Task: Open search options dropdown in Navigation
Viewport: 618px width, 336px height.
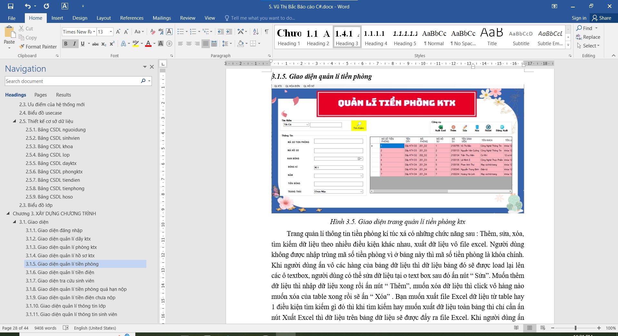Action: coord(149,81)
